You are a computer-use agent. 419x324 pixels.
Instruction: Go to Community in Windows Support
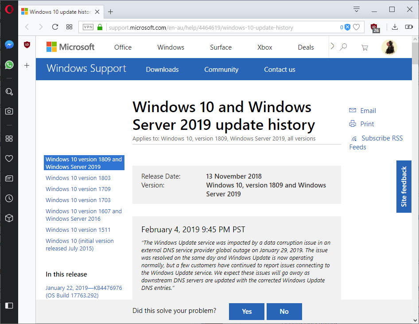coord(221,70)
